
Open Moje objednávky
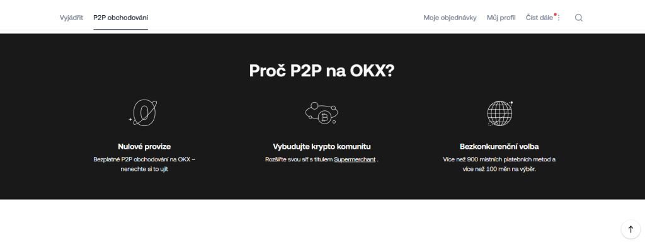(x=450, y=18)
